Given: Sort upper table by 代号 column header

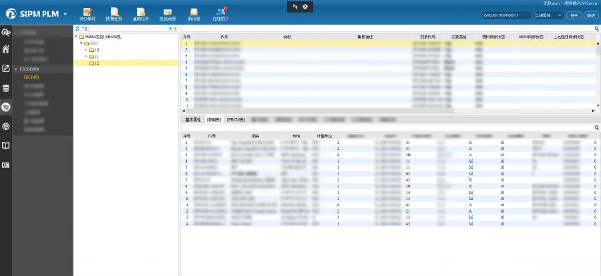Looking at the screenshot, I should 224,37.
